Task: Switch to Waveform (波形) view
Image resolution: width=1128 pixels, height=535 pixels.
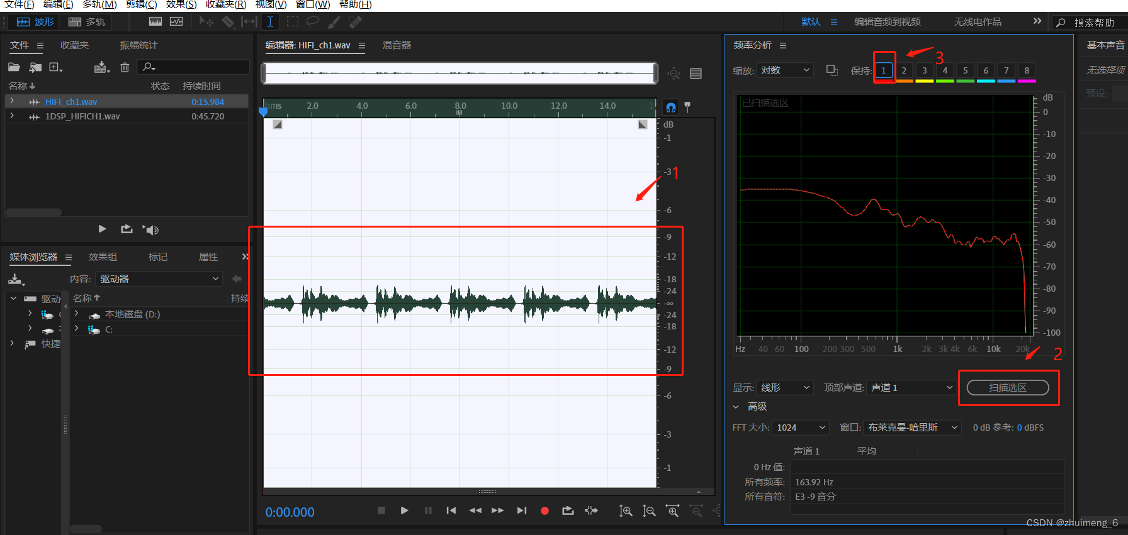Action: coord(35,22)
